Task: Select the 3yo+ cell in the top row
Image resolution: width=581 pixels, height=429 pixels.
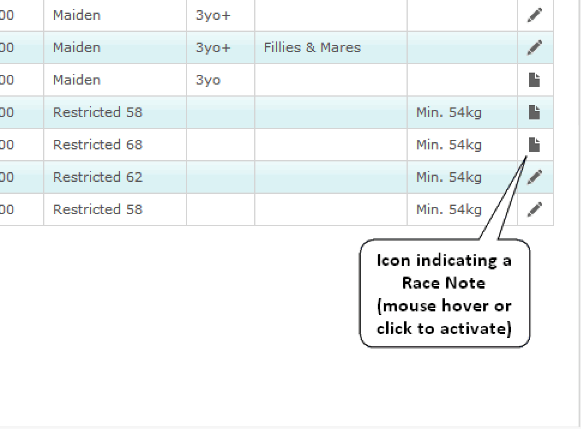Action: (x=213, y=16)
